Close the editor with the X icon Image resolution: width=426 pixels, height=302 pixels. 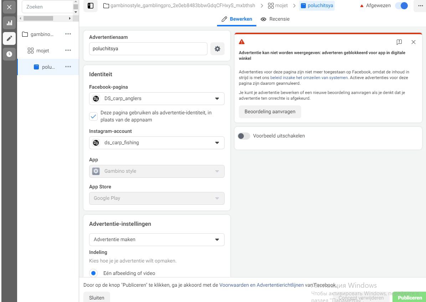9,7
